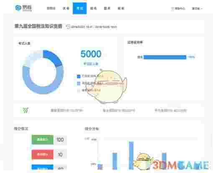Toggle the dark blue legend swatch
Screen dimensions: 213x173
click(79, 76)
